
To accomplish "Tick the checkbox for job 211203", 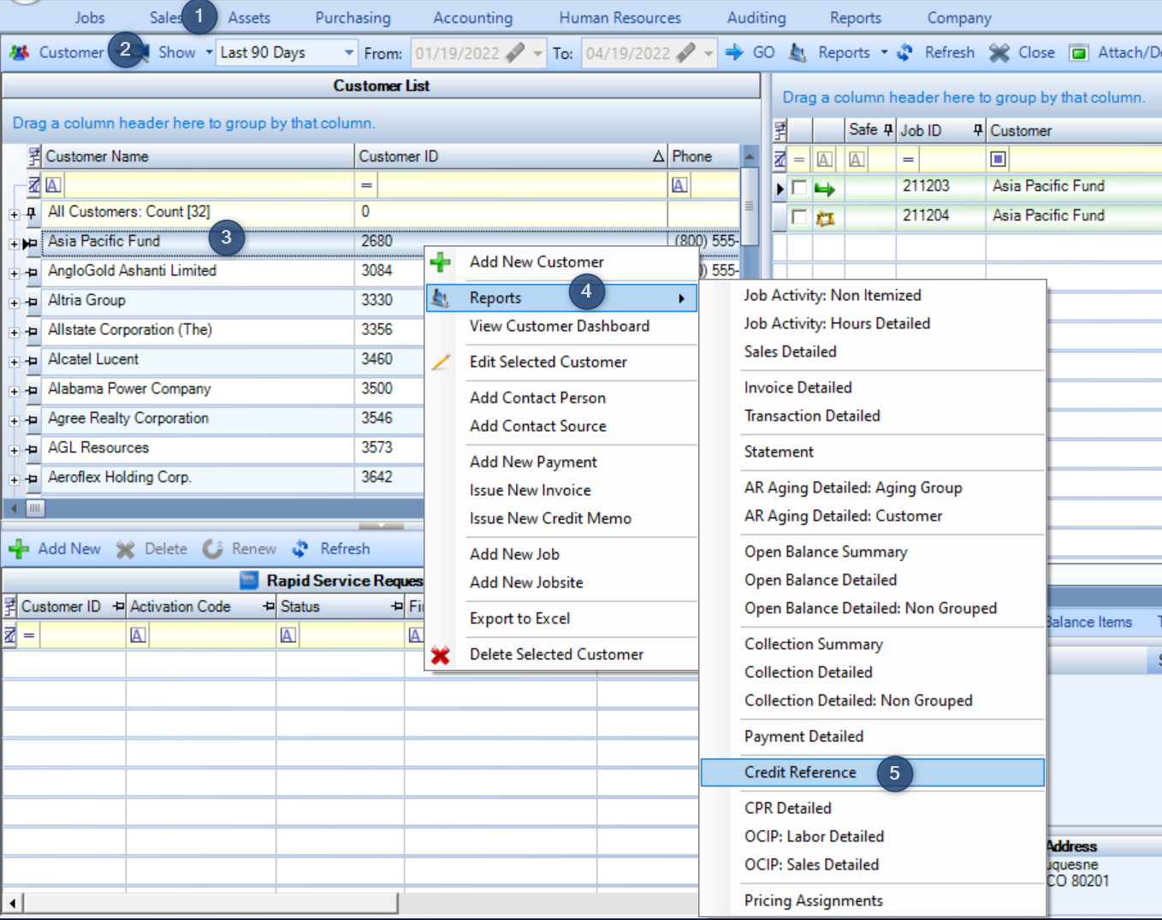I will tap(799, 188).
